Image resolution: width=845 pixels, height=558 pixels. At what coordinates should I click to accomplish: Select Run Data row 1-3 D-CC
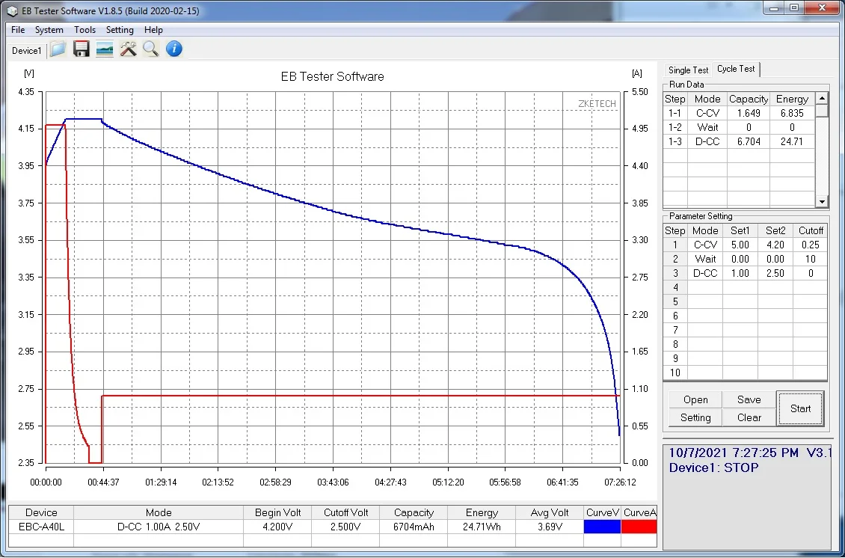(739, 142)
